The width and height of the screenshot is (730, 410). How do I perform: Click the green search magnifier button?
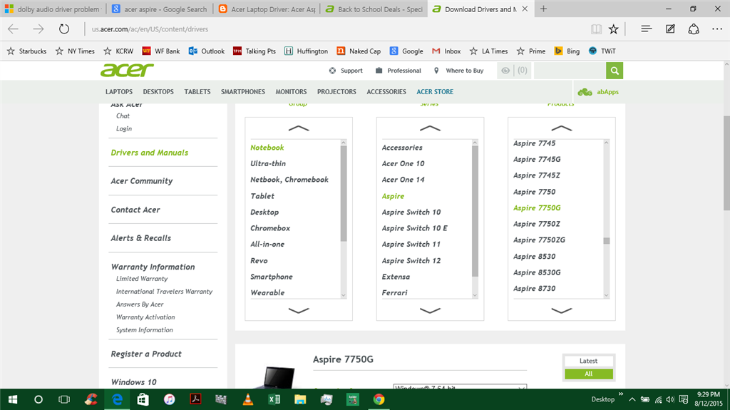pos(615,71)
